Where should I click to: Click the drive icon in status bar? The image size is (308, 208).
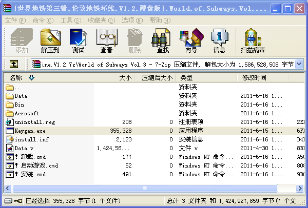8,201
